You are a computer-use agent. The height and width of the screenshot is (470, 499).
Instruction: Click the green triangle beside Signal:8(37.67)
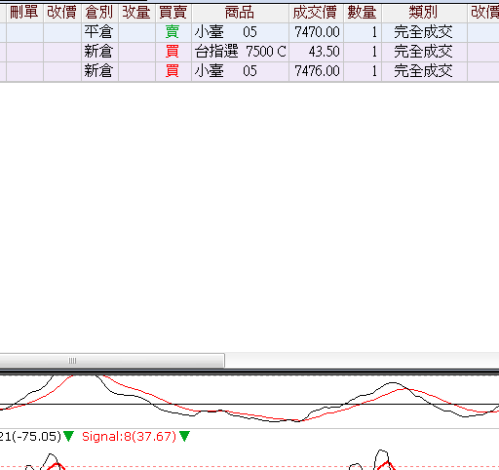(x=184, y=436)
